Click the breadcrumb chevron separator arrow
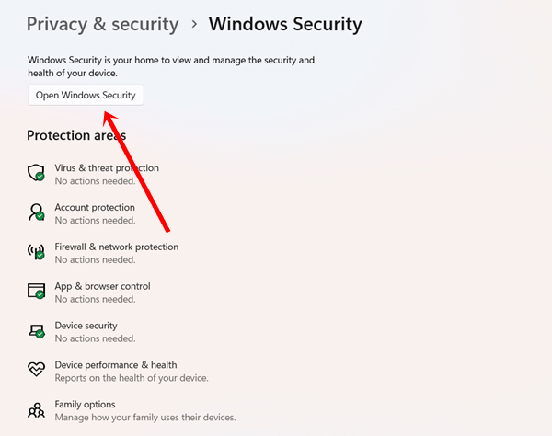The height and width of the screenshot is (436, 552). pyautogui.click(x=194, y=25)
